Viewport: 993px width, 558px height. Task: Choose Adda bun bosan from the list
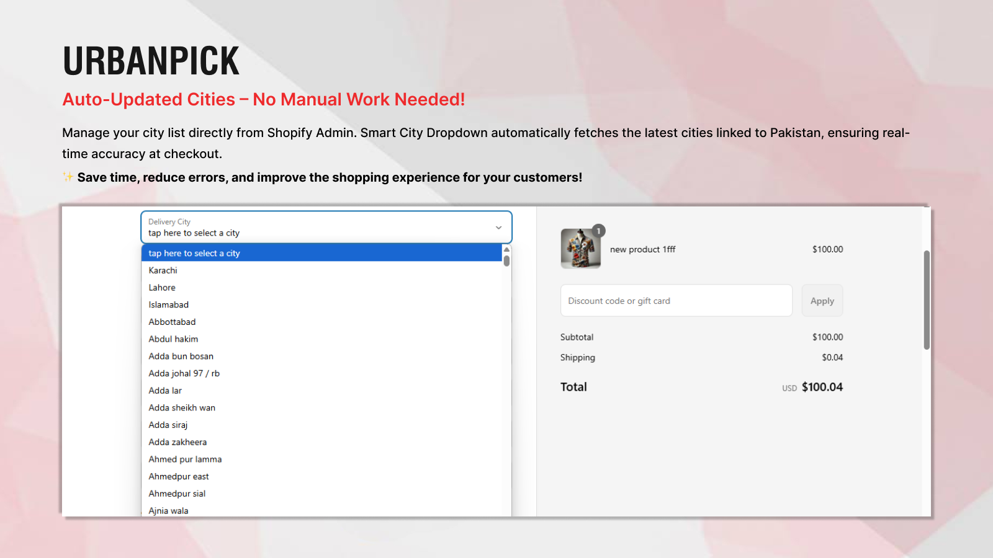pos(181,356)
